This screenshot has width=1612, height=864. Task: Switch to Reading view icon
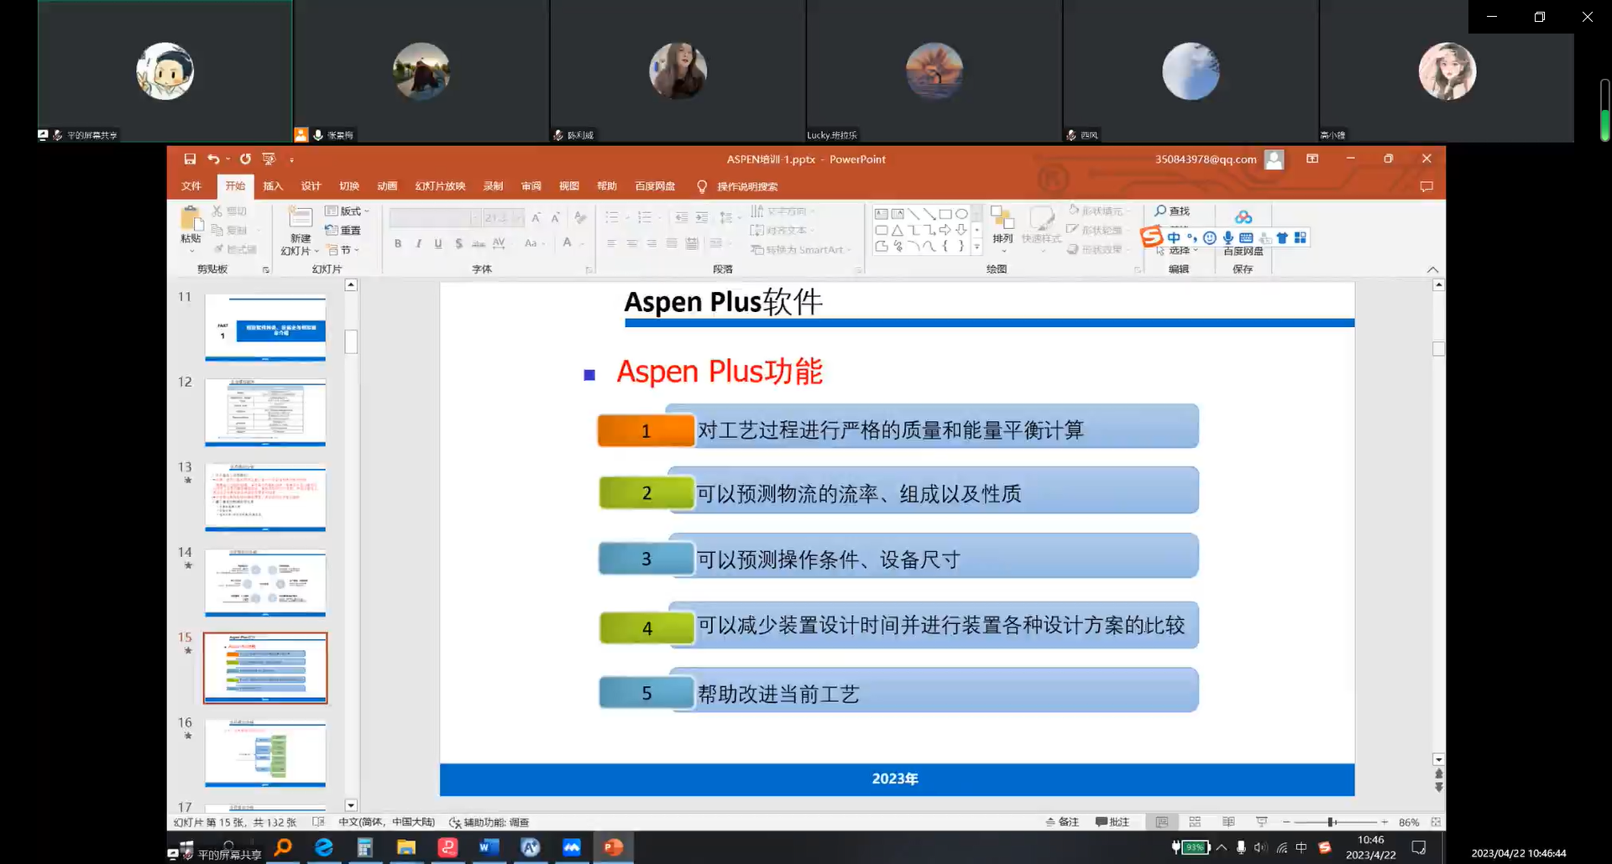point(1228,822)
